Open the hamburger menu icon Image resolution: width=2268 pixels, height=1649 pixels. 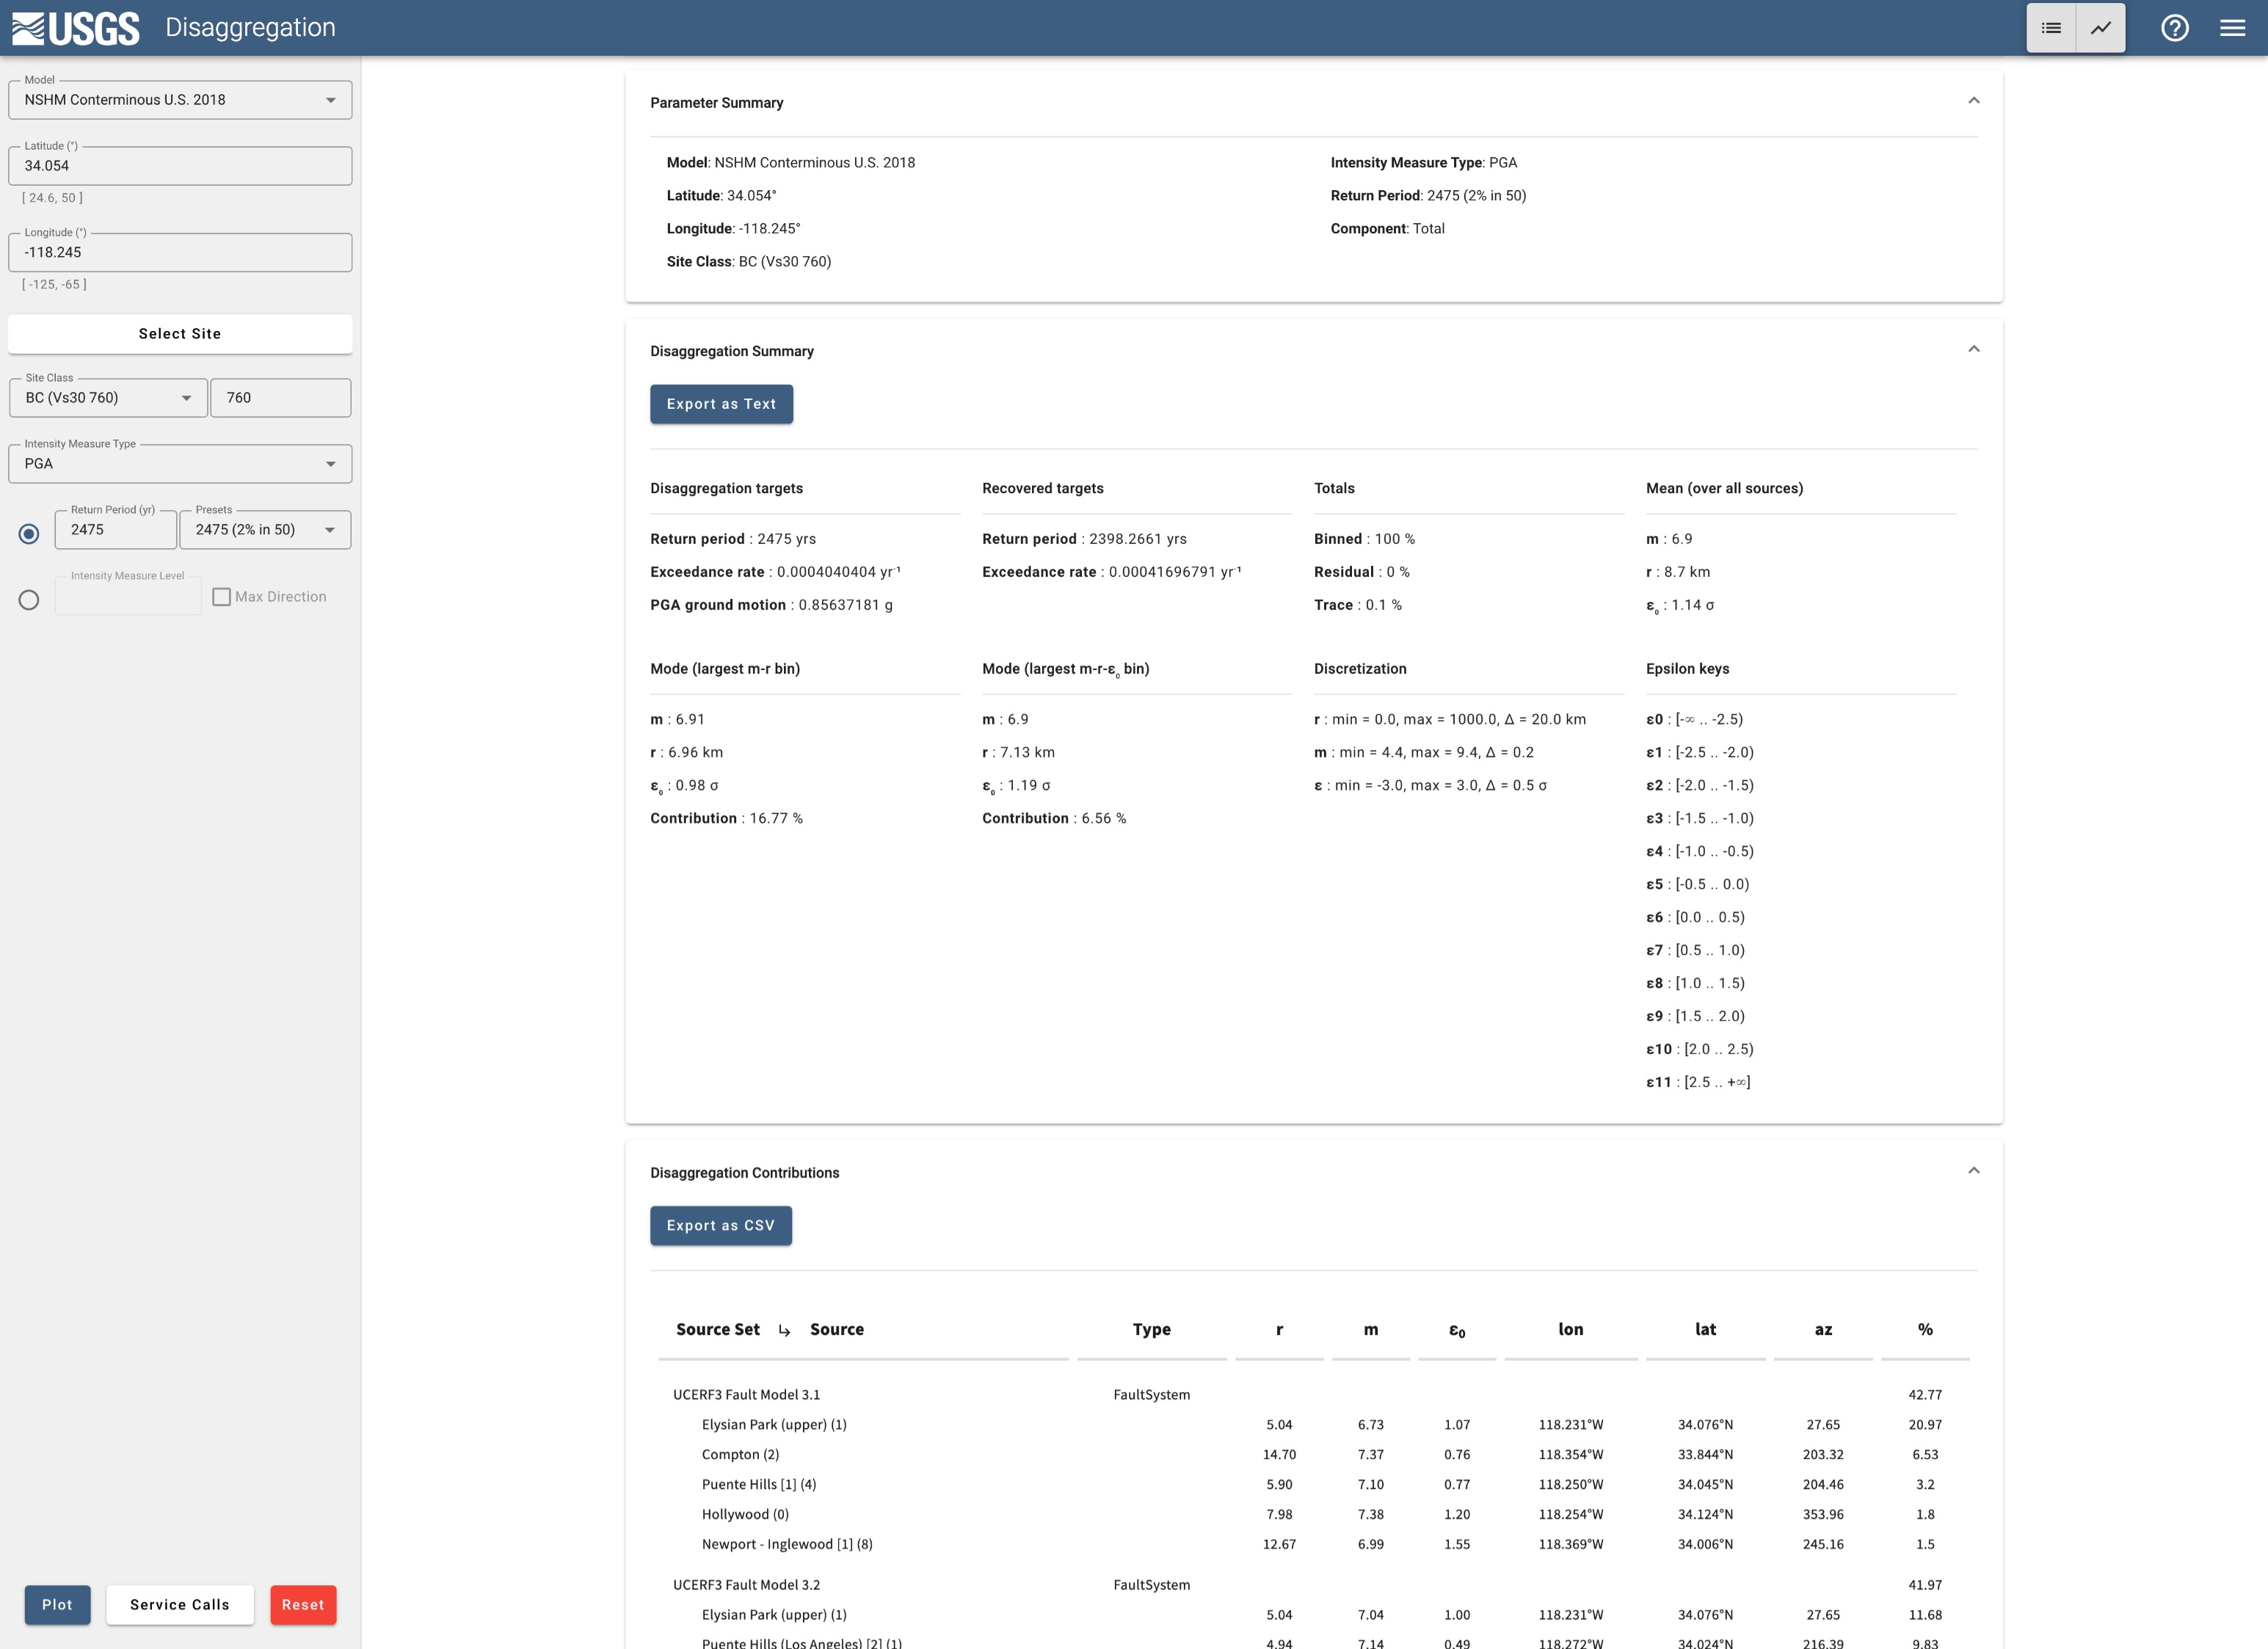[2232, 28]
